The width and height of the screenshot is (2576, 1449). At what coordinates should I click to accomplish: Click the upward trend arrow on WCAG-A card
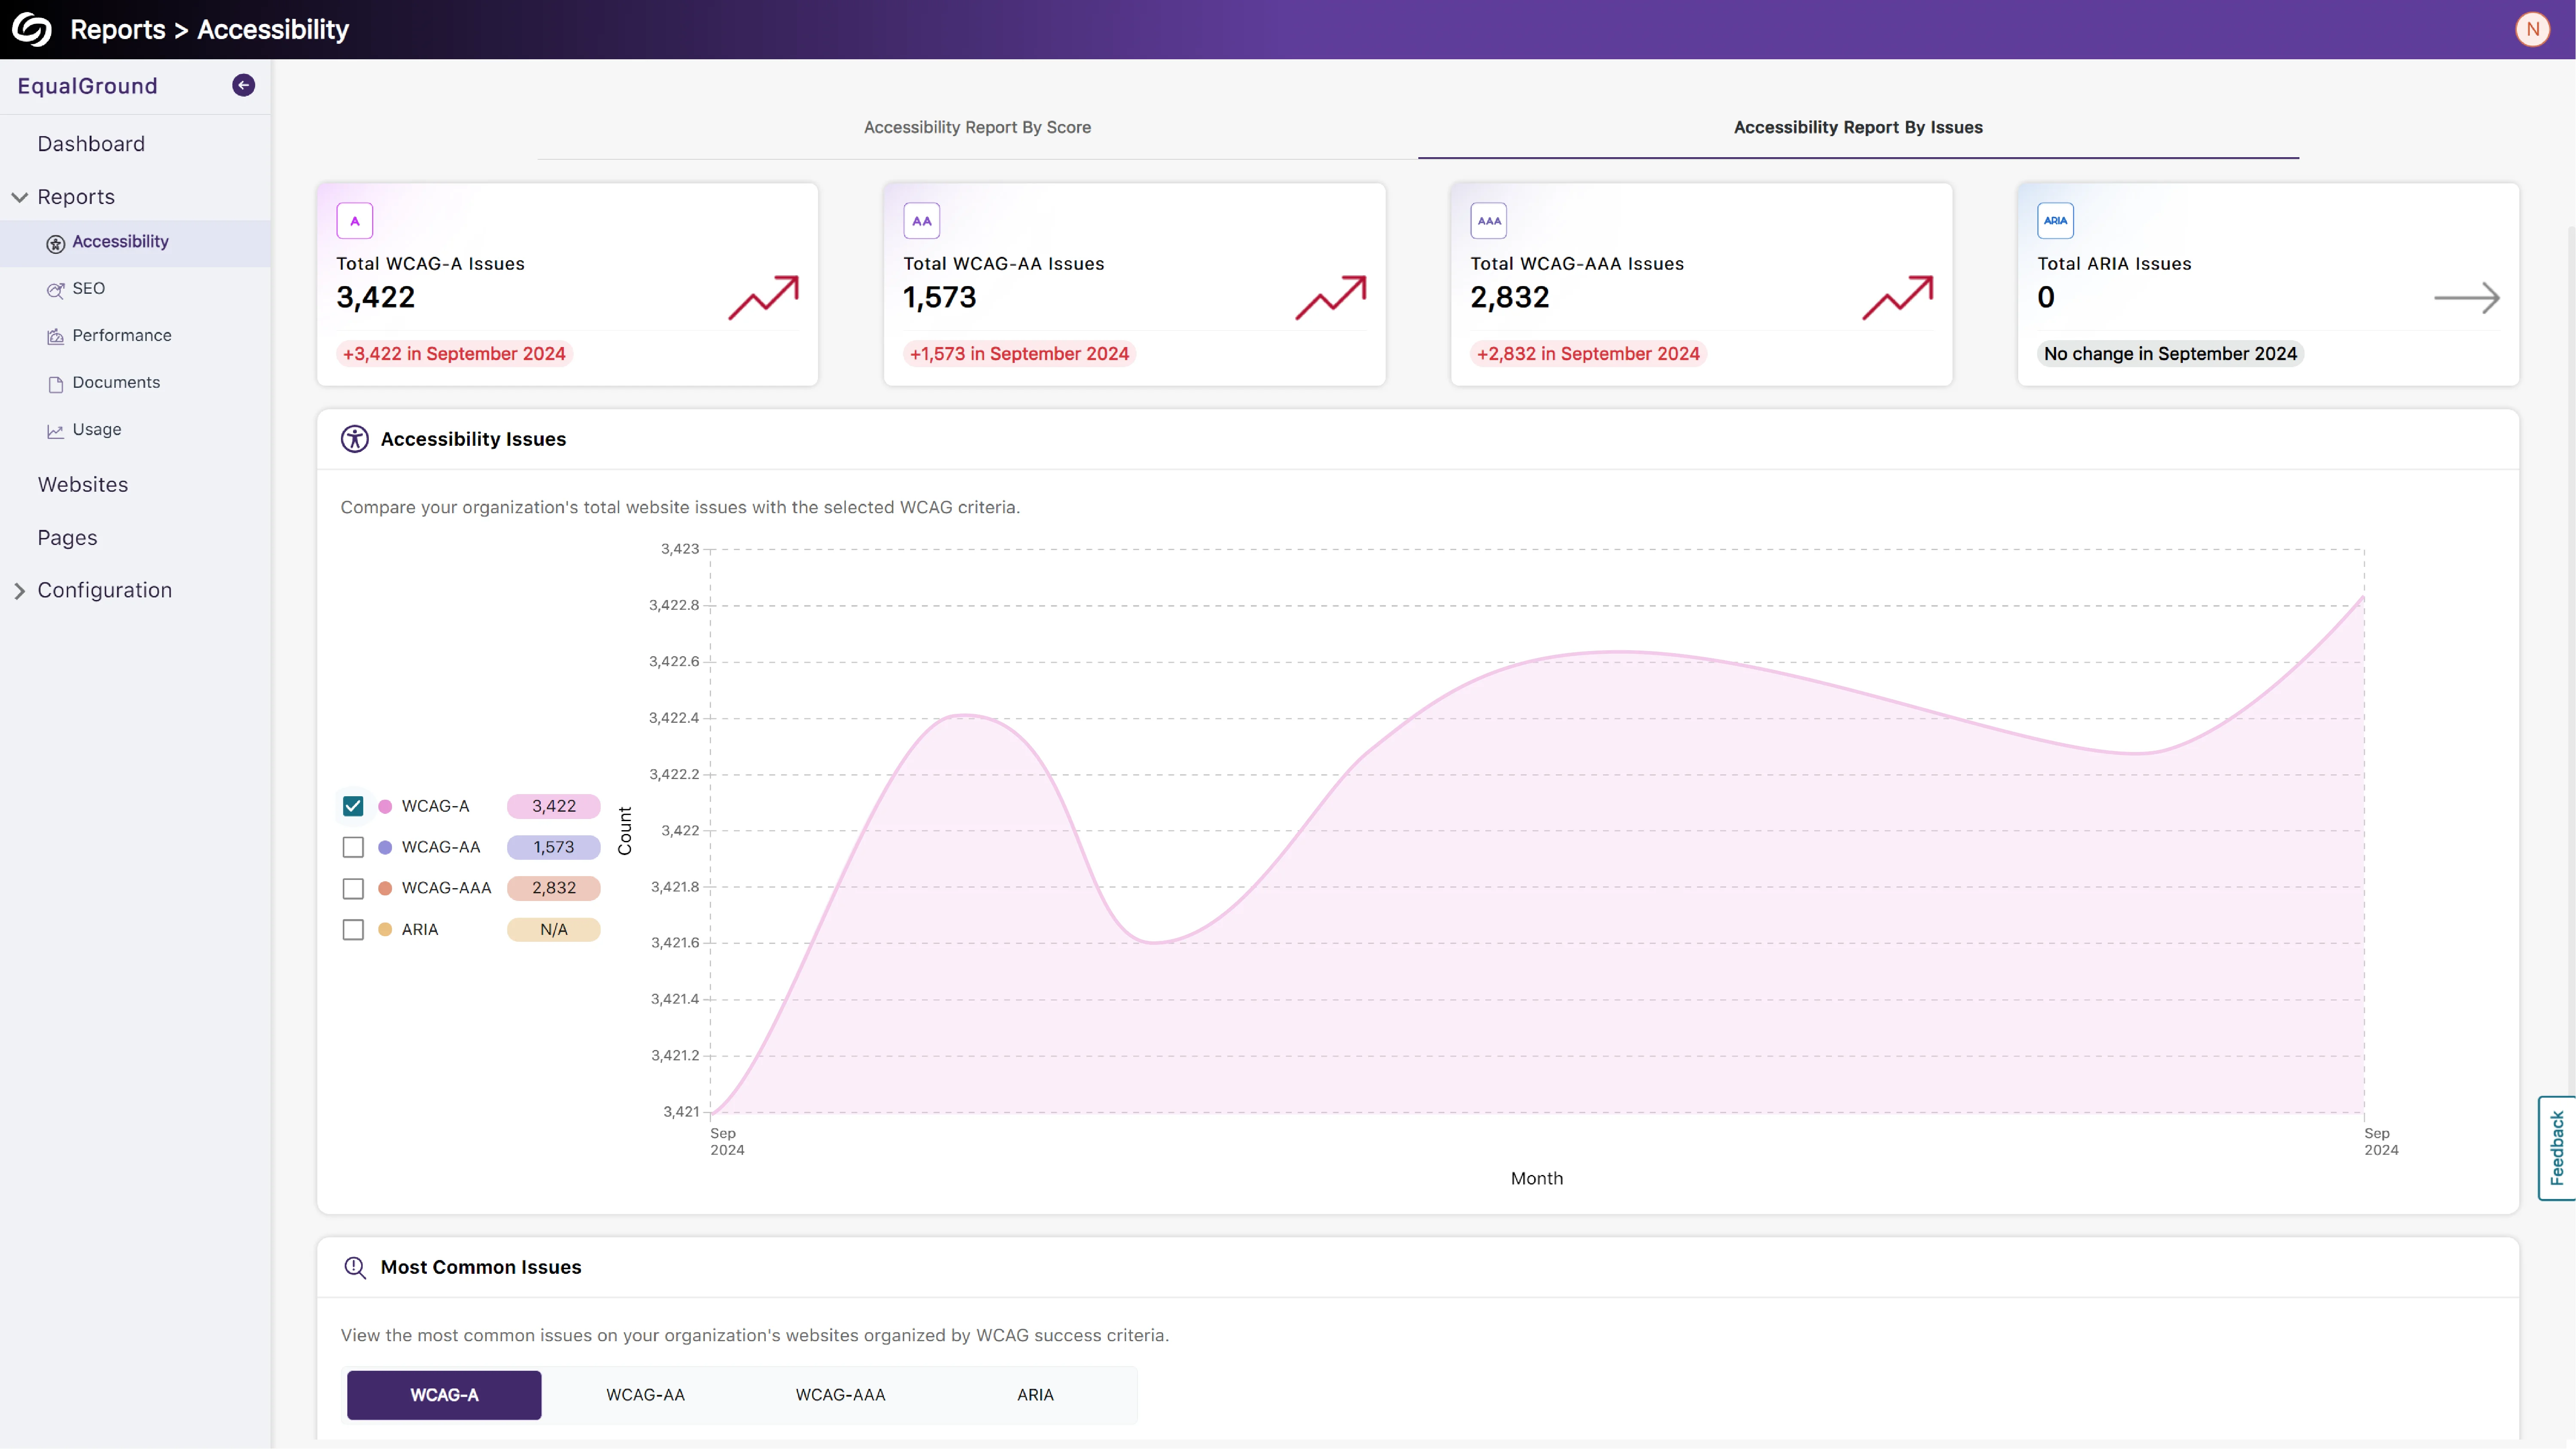(x=764, y=298)
